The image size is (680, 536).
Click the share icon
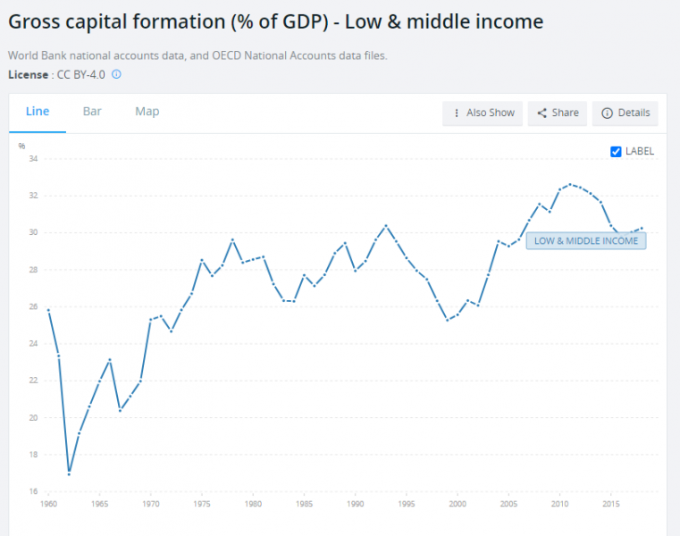pos(541,113)
